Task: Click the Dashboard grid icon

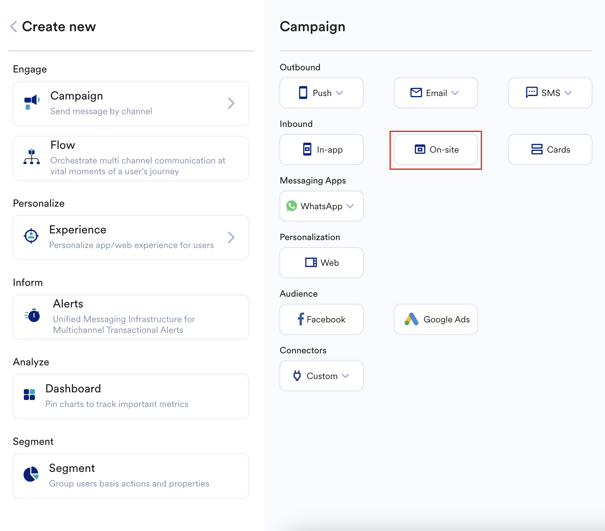Action: coord(30,395)
